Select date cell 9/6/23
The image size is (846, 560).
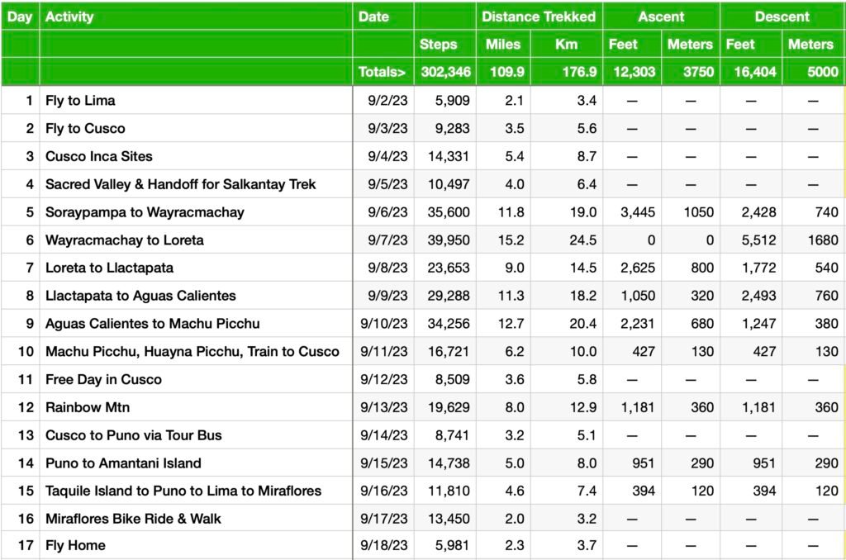[383, 212]
